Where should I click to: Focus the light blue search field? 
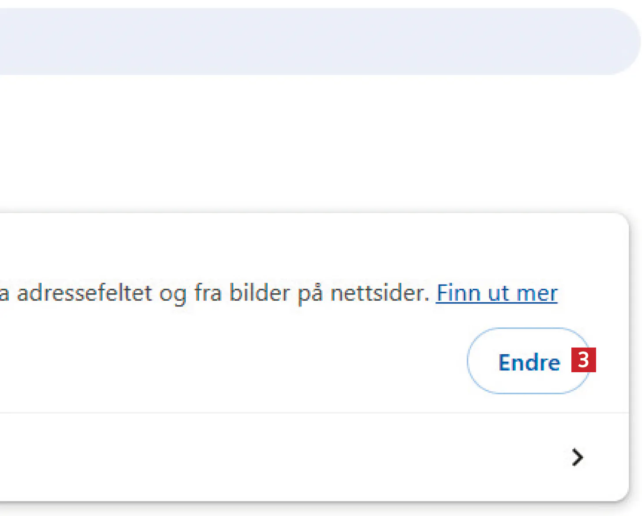[309, 41]
